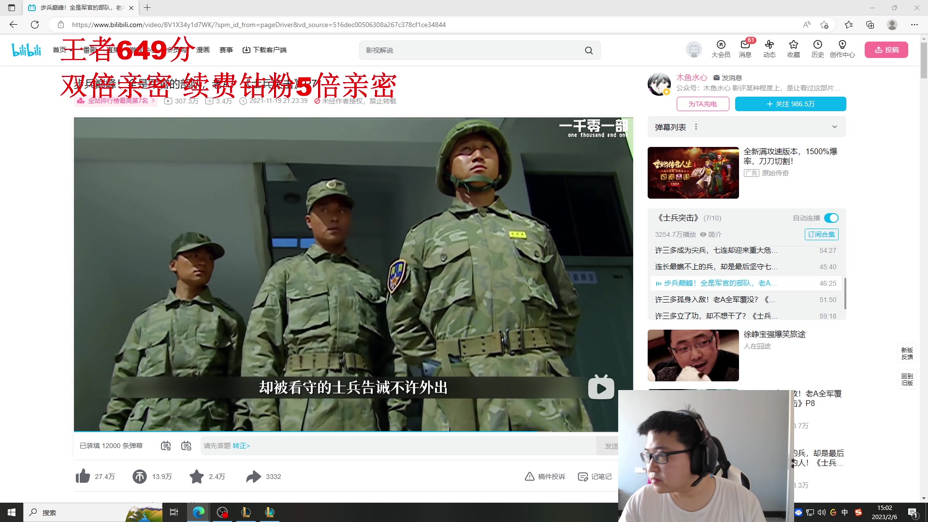Image resolution: width=928 pixels, height=522 pixels.
Task: Click 订阅合集 subscribe button
Action: click(821, 234)
